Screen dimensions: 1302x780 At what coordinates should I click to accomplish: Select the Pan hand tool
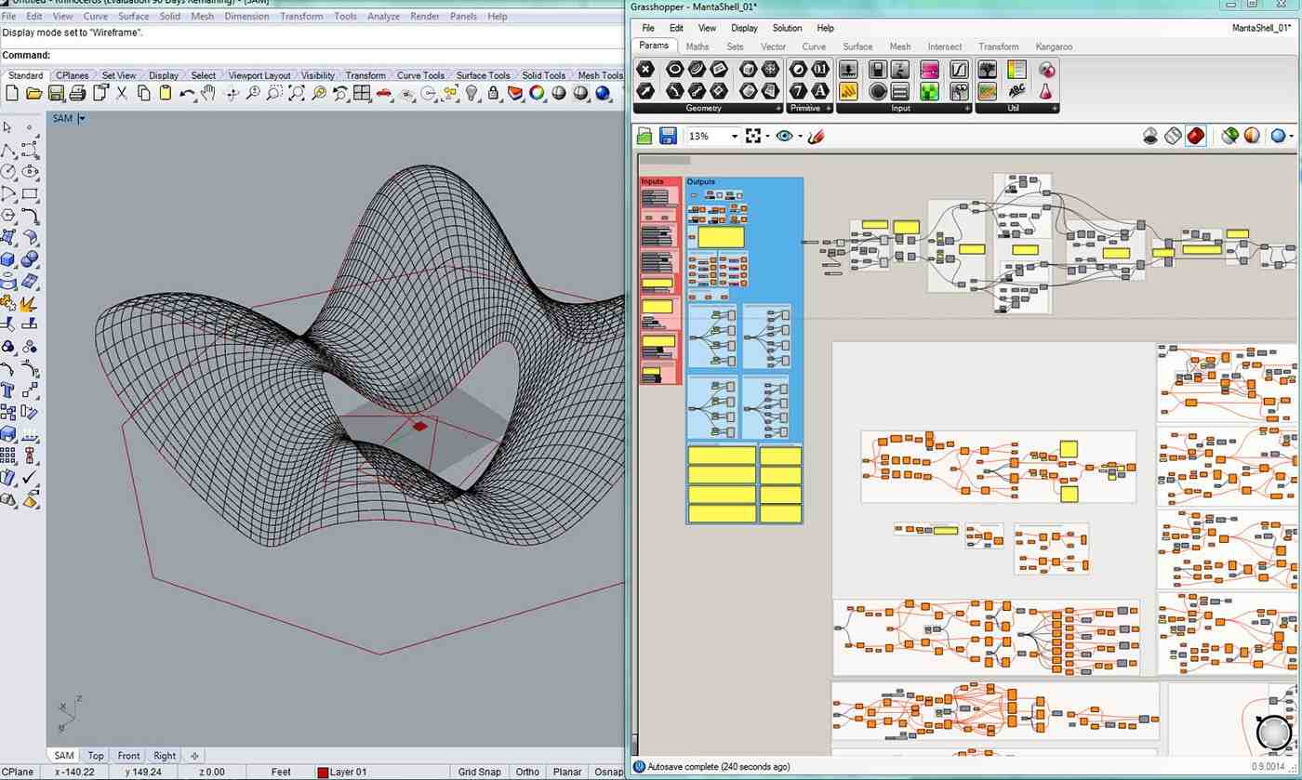(208, 93)
